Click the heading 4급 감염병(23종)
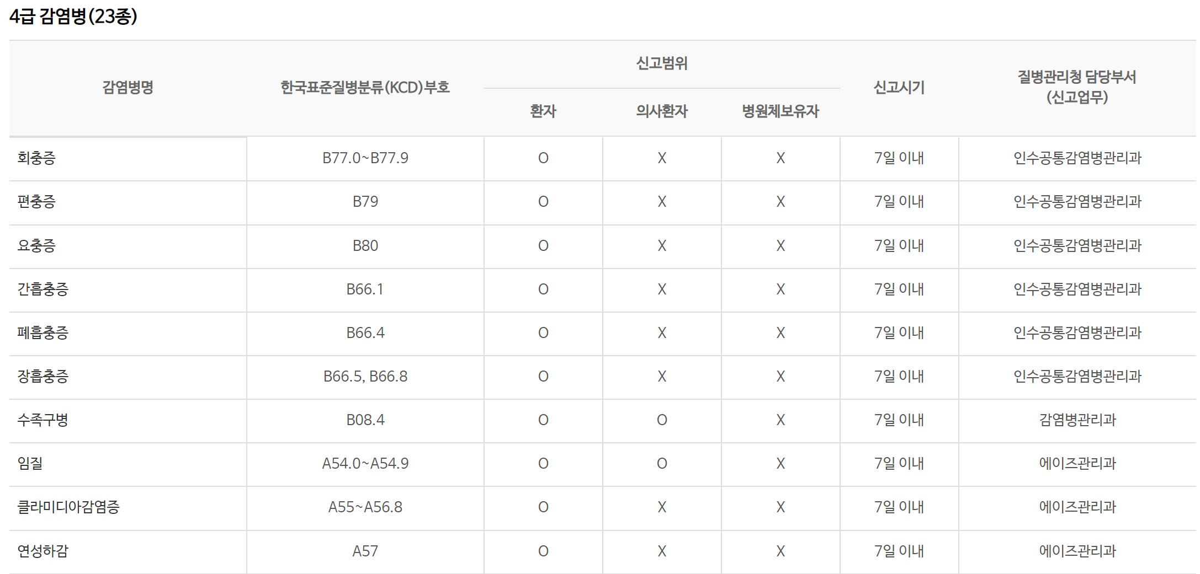Image resolution: width=1200 pixels, height=574 pixels. coord(73,17)
